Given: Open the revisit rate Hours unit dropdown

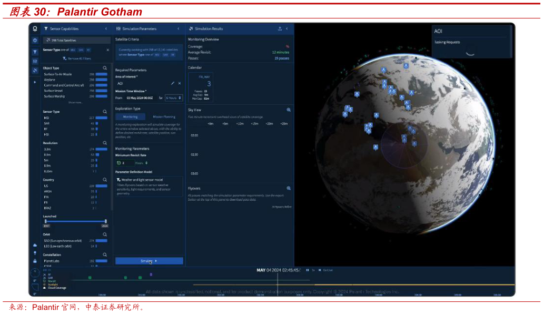Looking at the screenshot, I should [x=141, y=163].
